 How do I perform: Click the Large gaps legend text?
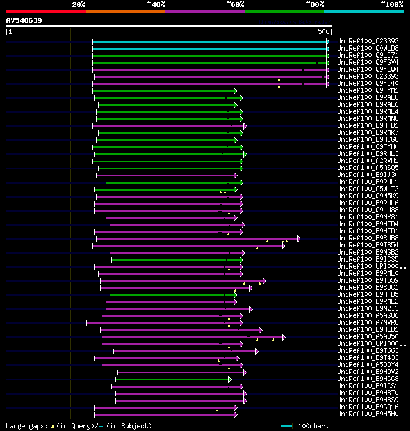(79, 426)
